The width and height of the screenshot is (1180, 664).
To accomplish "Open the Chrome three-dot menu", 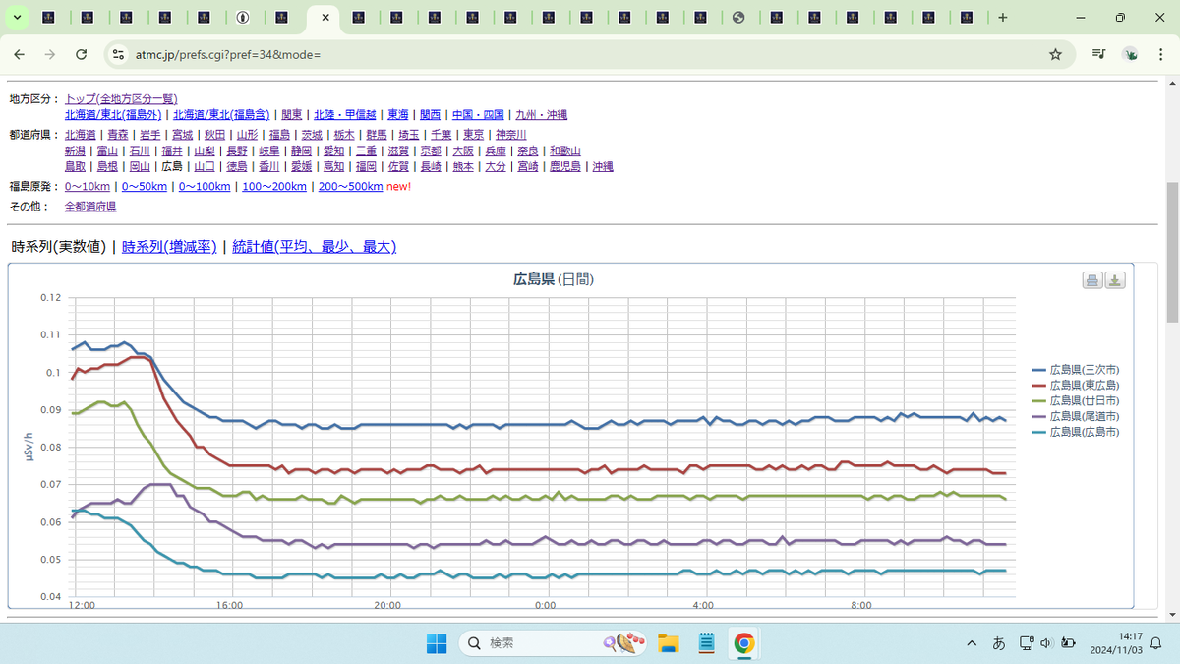I will coord(1161,54).
